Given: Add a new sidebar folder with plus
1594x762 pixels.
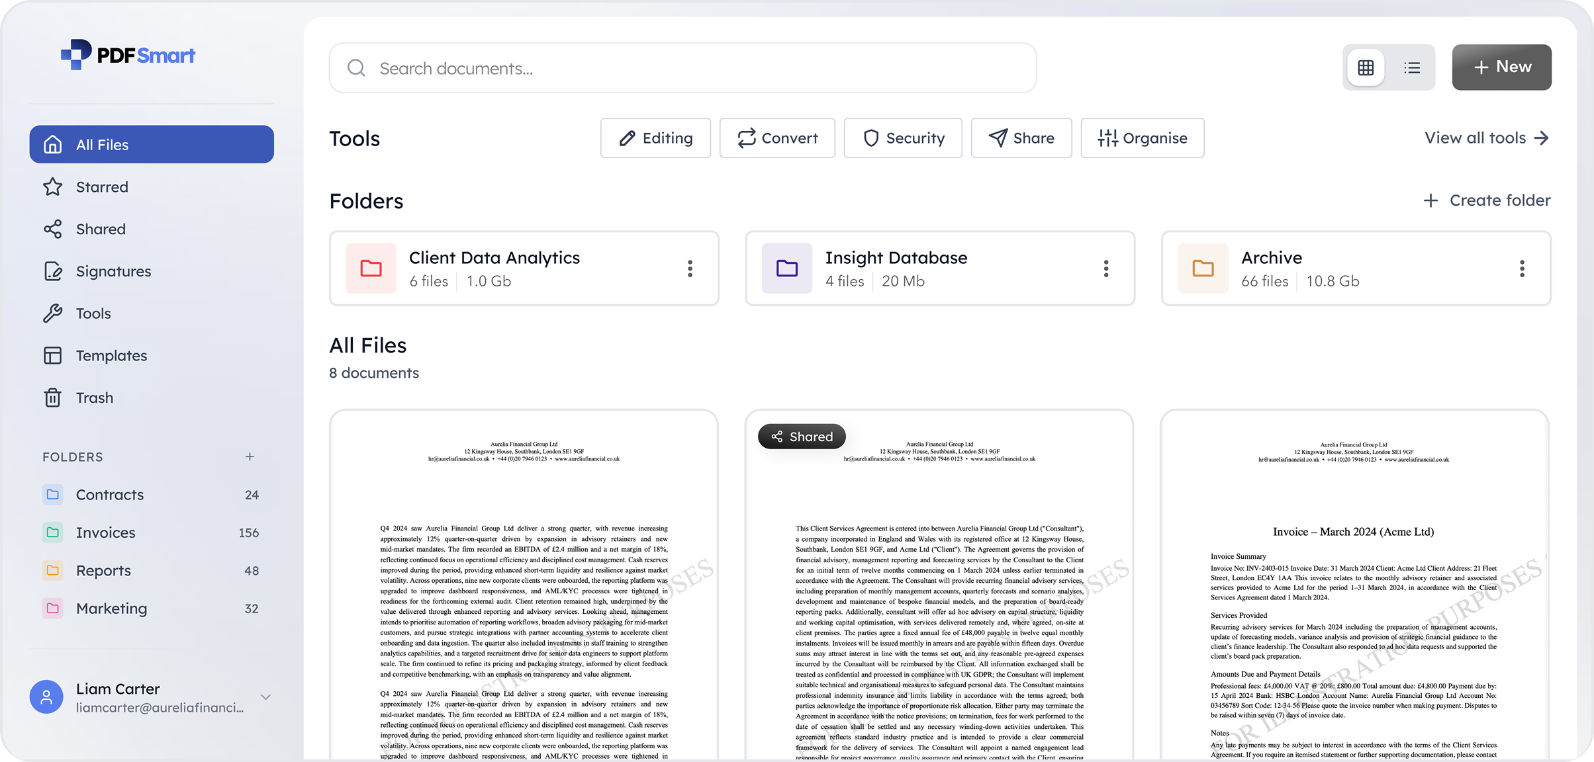Looking at the screenshot, I should point(250,457).
